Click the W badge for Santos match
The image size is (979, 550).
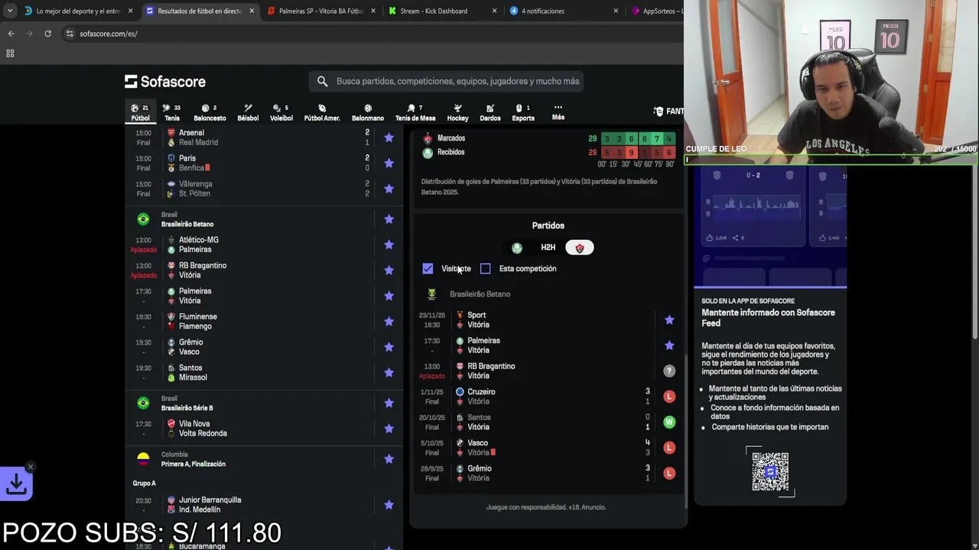(x=669, y=422)
